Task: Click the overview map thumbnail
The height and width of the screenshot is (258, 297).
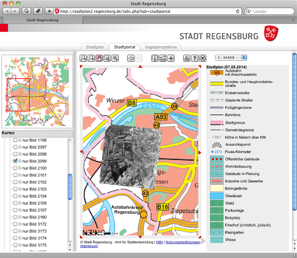Action: (x=37, y=92)
